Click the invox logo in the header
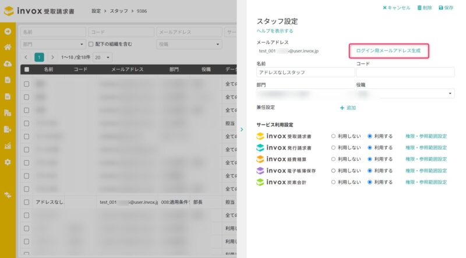 tap(38, 11)
